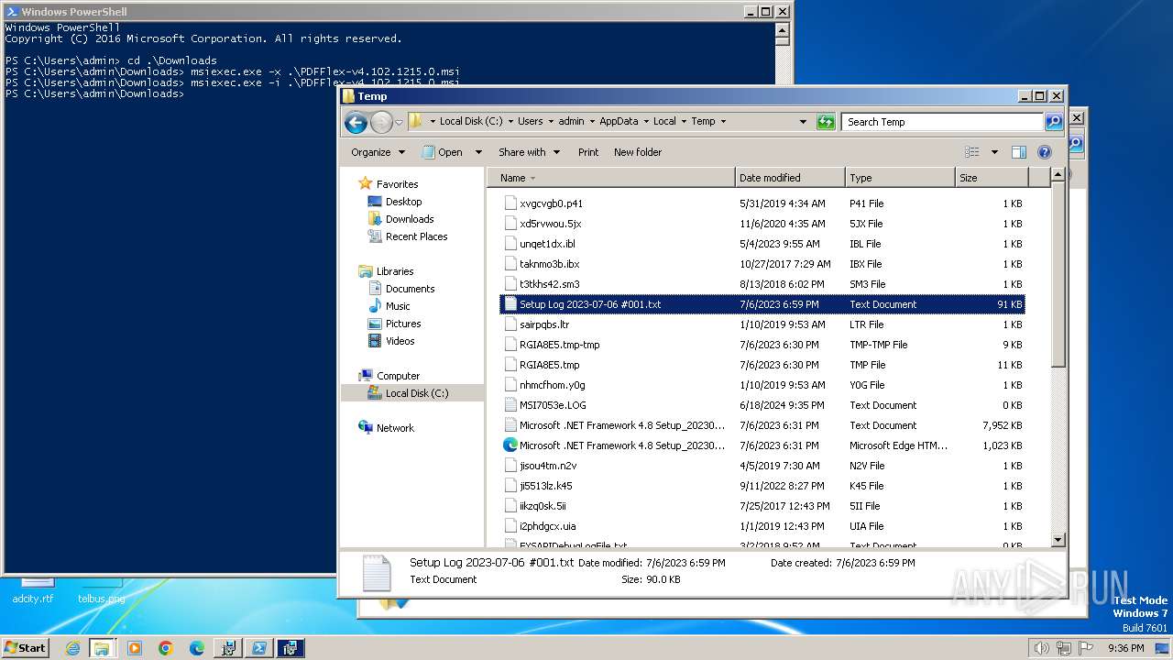The height and width of the screenshot is (660, 1173).
Task: Launch Google Chrome from taskbar
Action: pos(166,648)
